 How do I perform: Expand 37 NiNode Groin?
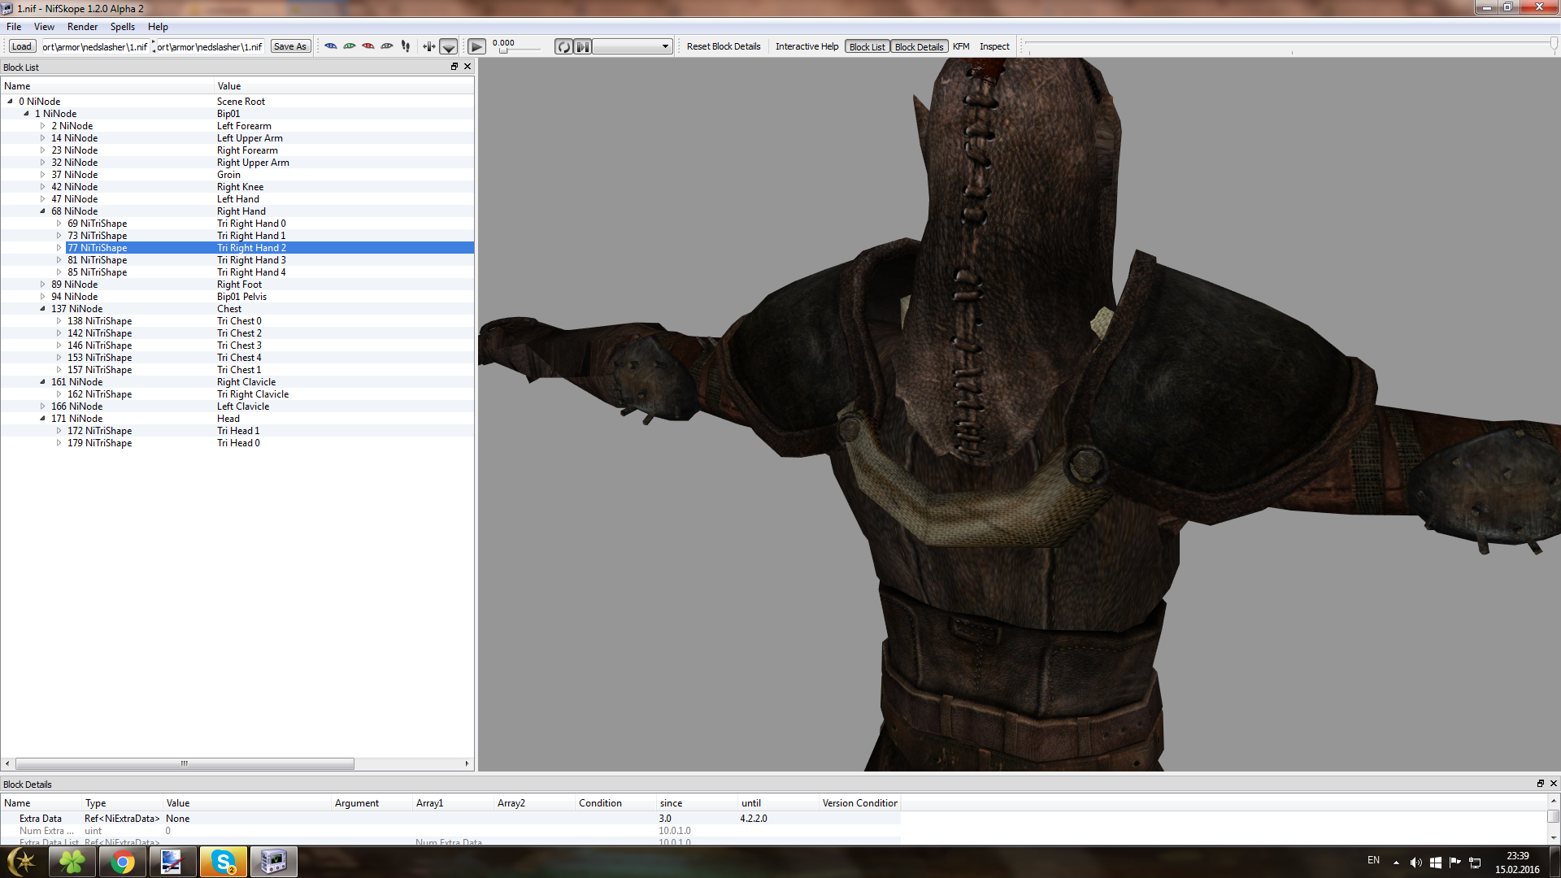click(42, 175)
